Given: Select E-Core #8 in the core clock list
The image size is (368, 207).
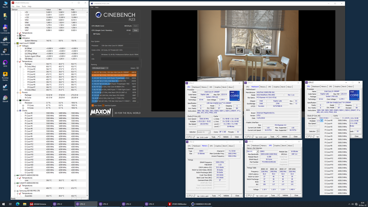Looking at the screenshot, I should click(x=335, y=146).
